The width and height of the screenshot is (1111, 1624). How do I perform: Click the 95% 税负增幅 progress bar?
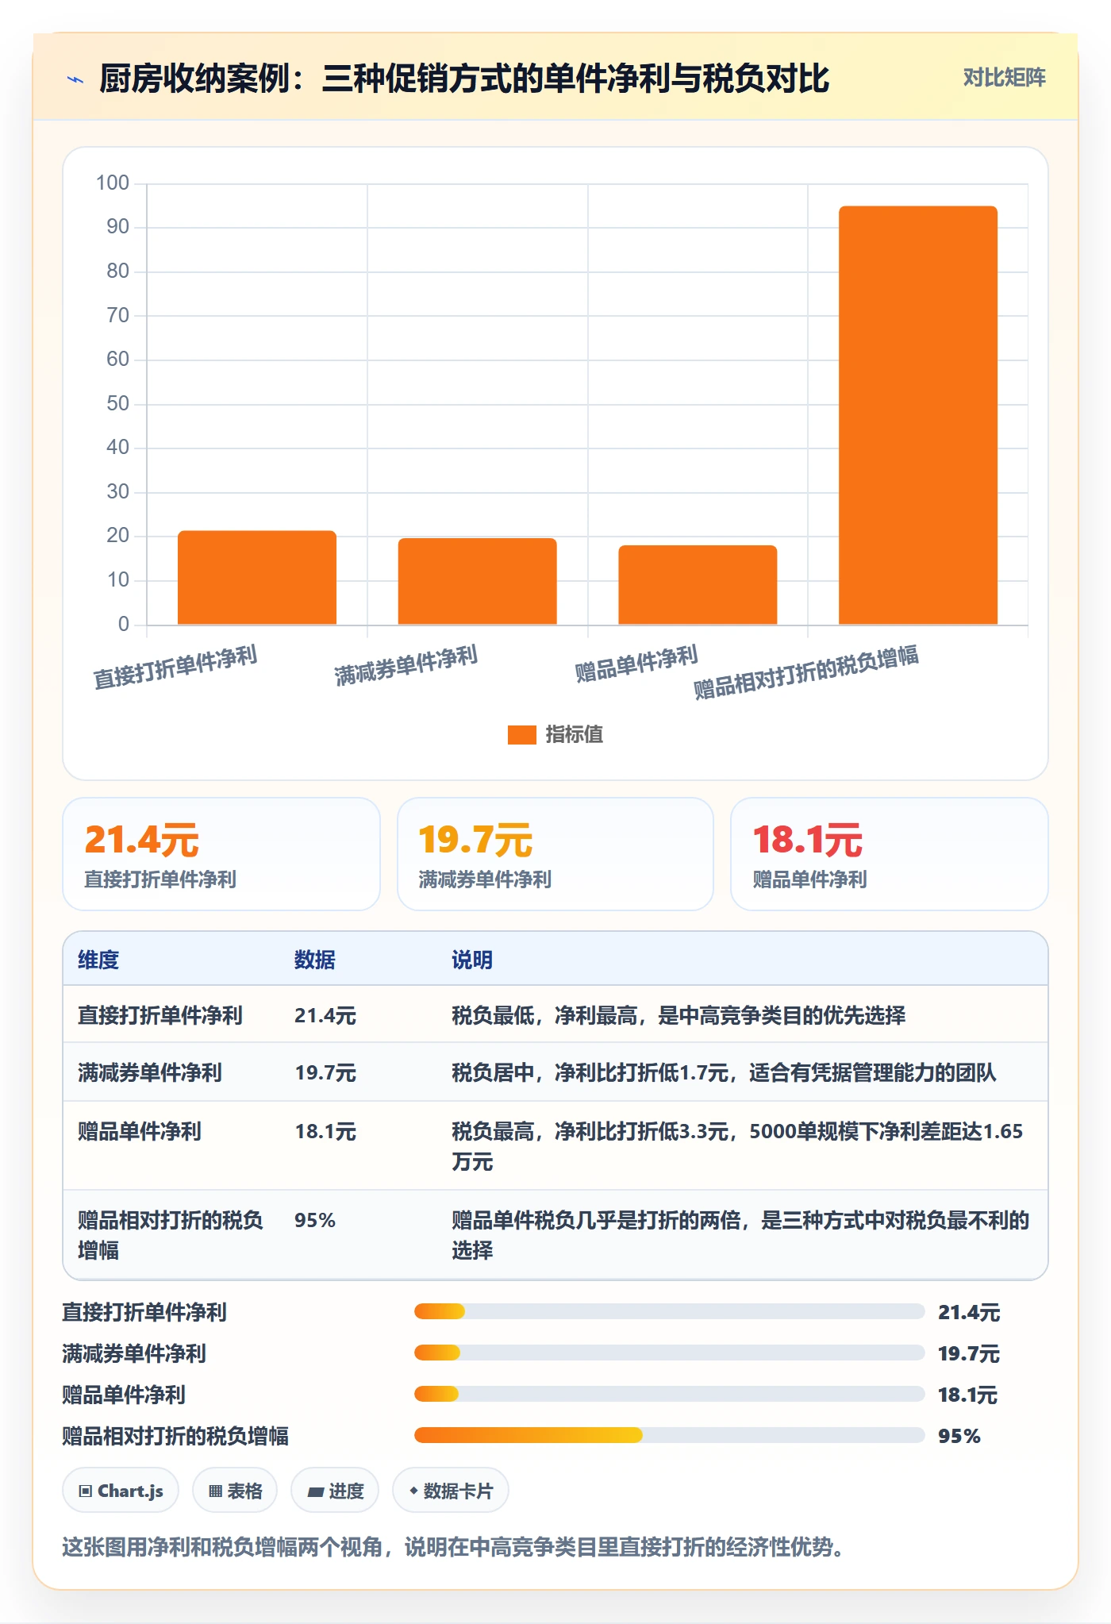[x=669, y=1435]
